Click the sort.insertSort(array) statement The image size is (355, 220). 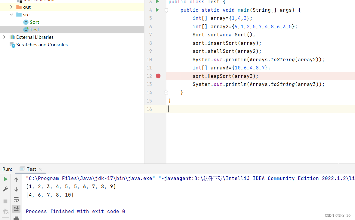(227, 43)
